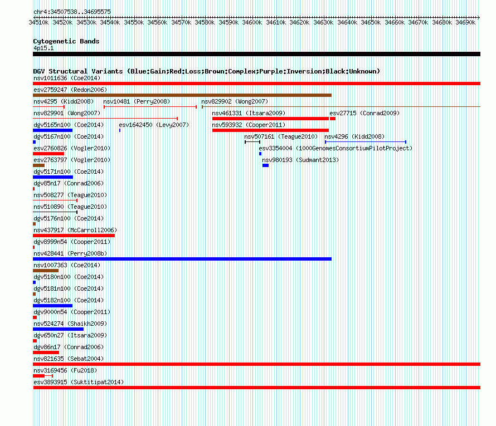
Task: Open variant nsv510890 (Teague2010) label
Action: point(70,207)
